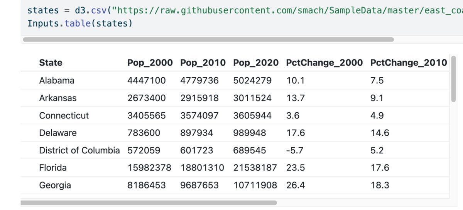Click Delaware PctChange_2010 value 14.6
Screen dimensions: 463x210
tap(380, 133)
